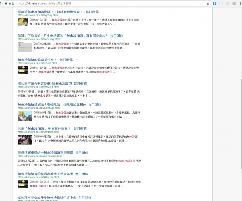This screenshot has width=242, height=201.
Task: Click the grey info extension icon
Action: (228, 3)
